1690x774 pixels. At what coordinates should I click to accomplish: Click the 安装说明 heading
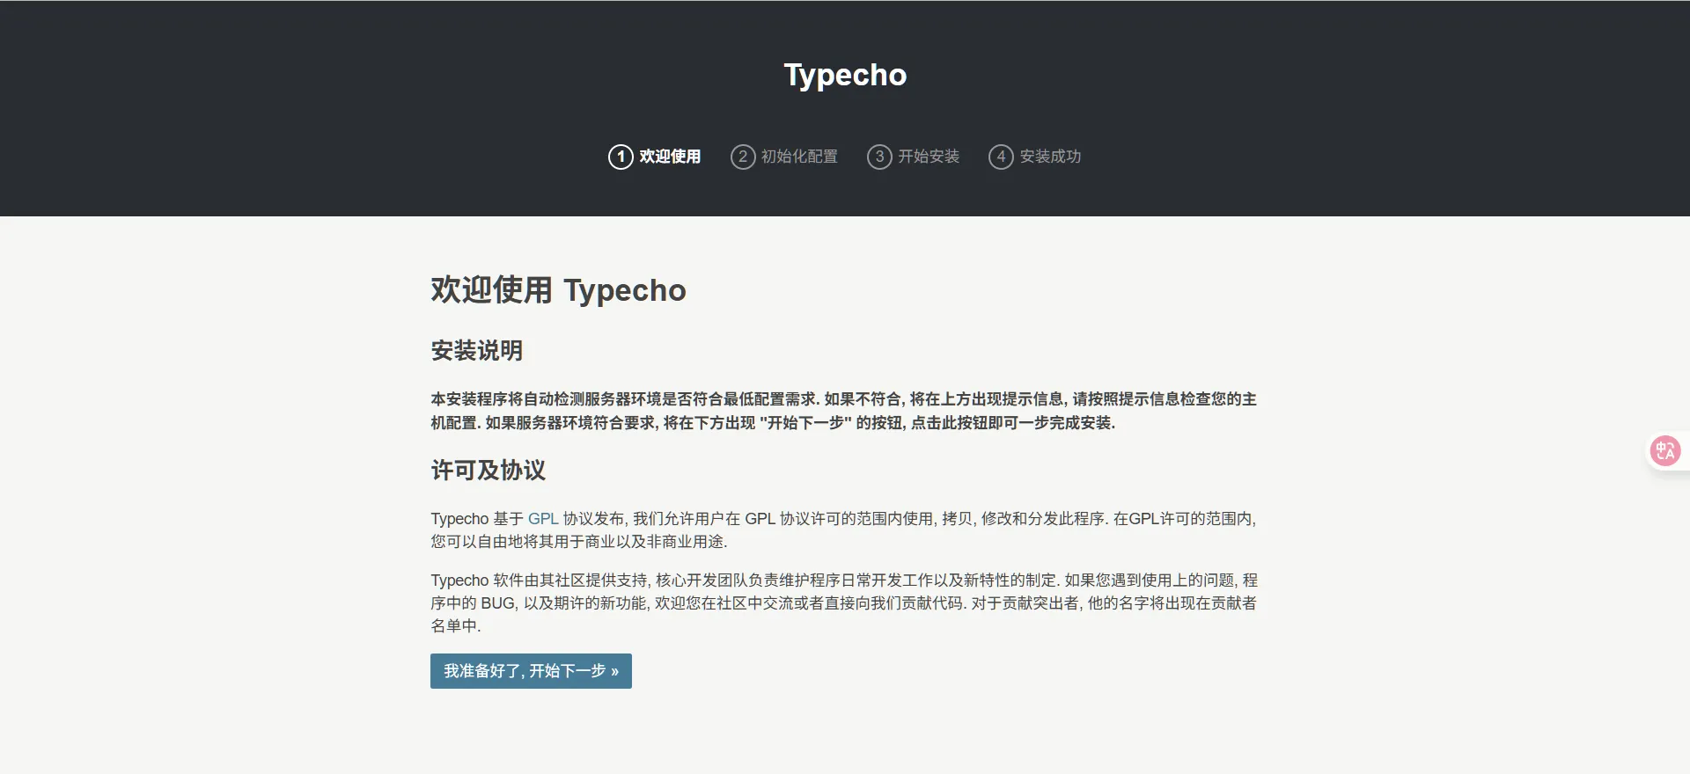click(476, 351)
